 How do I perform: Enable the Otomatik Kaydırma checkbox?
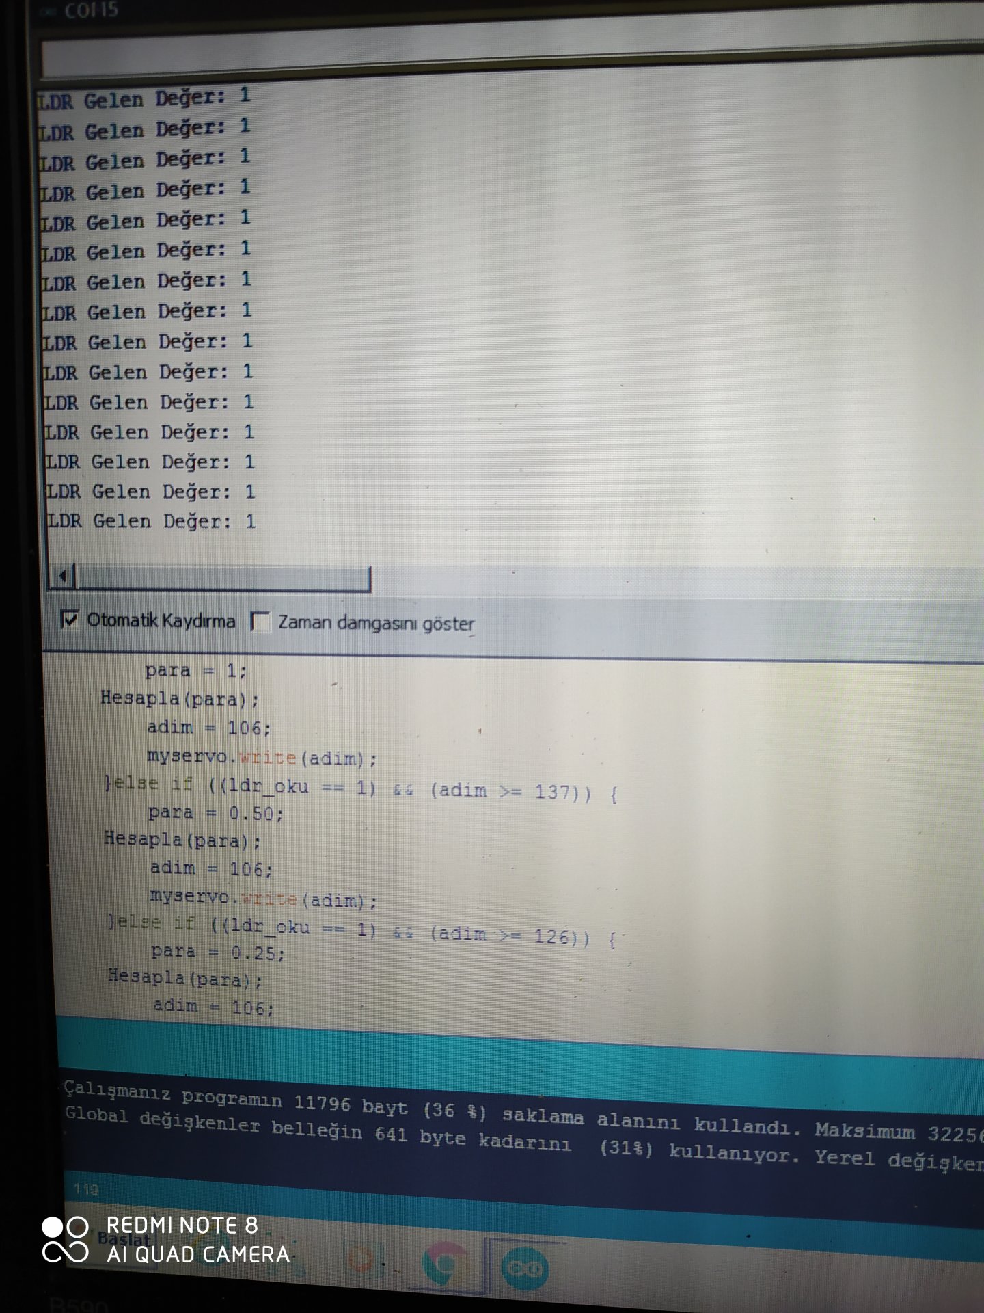[x=70, y=620]
